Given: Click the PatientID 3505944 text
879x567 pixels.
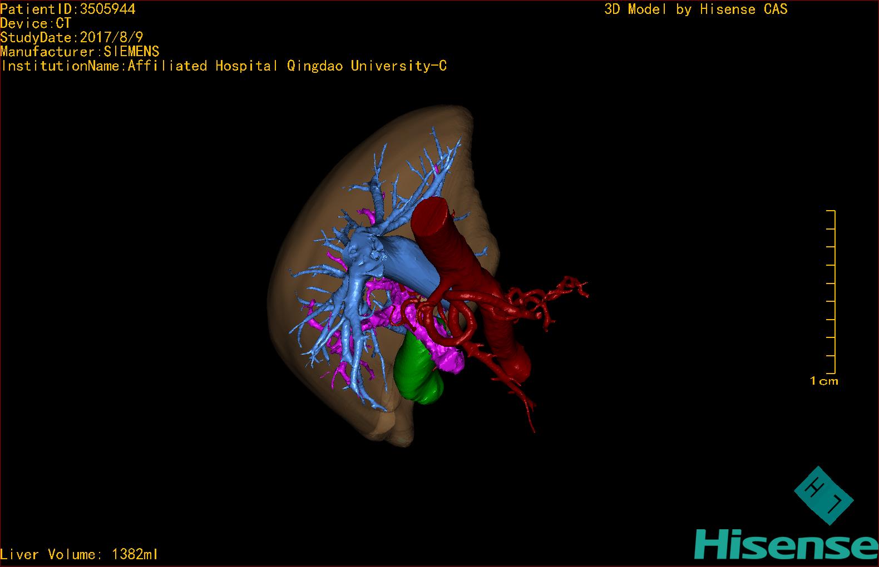Looking at the screenshot, I should pyautogui.click(x=68, y=9).
